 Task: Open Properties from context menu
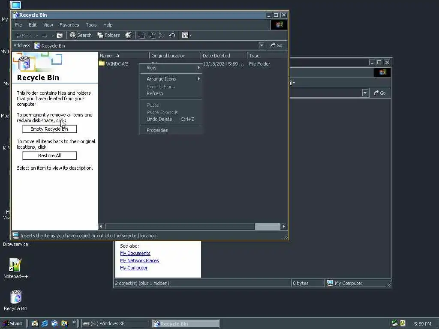tap(171, 130)
